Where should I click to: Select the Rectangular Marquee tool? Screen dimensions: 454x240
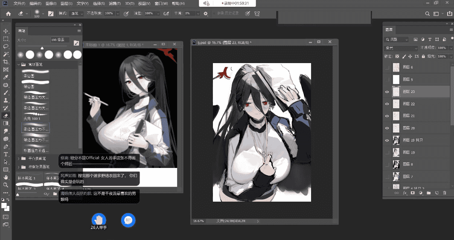6,39
